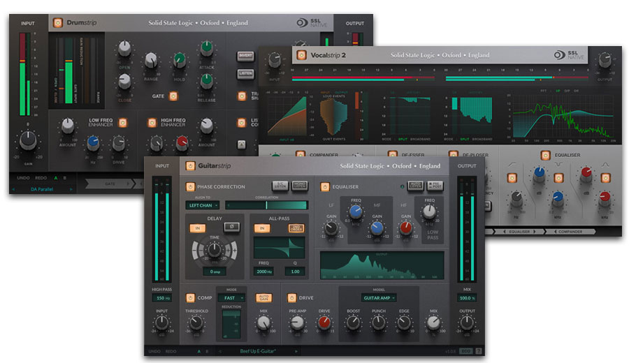Open Guitarstrip help question mark
629x363 pixels.
479,351
